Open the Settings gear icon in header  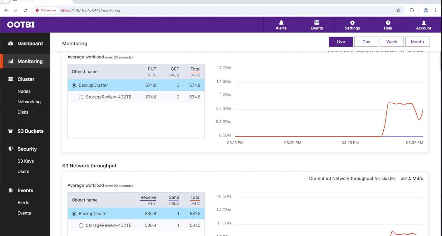(x=352, y=23)
